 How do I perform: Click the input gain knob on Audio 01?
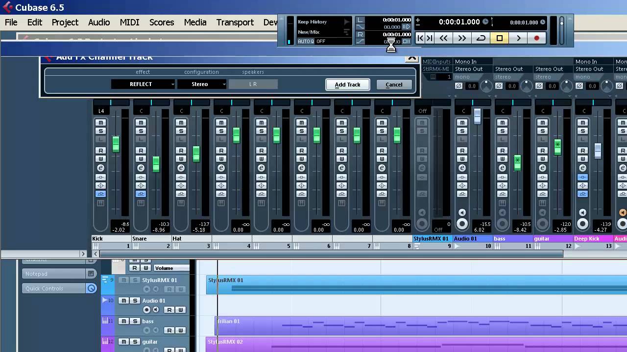coord(486,86)
